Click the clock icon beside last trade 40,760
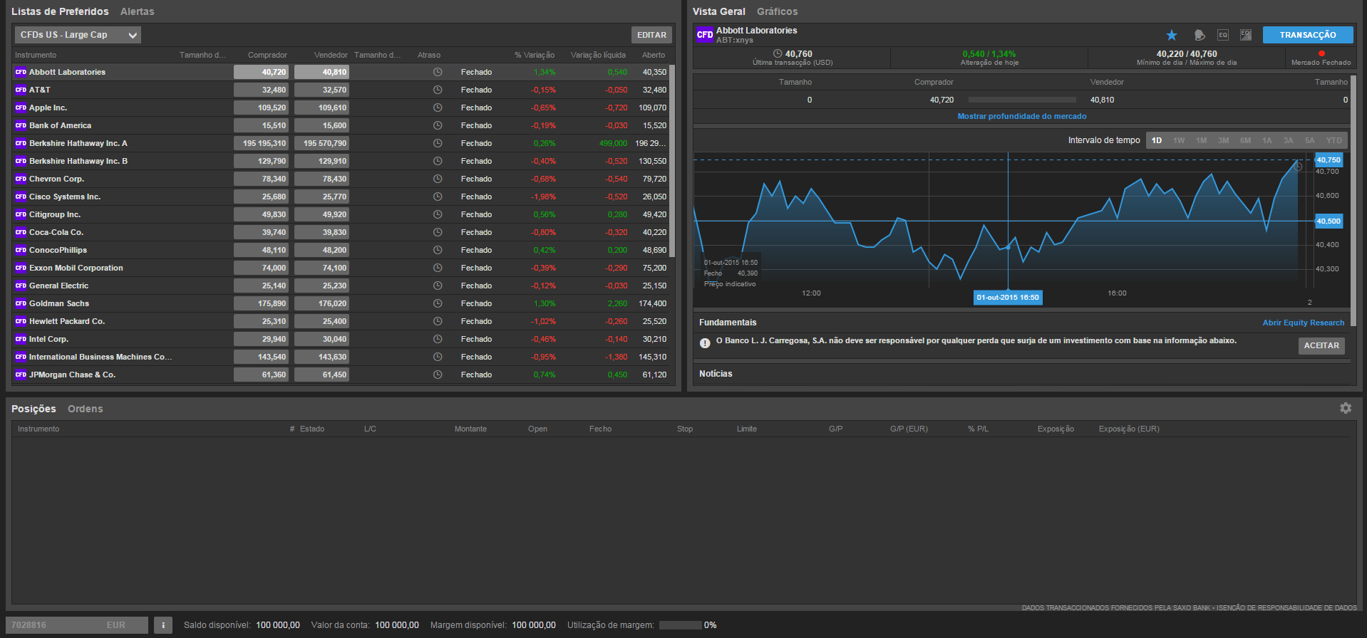The height and width of the screenshot is (638, 1367). click(778, 54)
